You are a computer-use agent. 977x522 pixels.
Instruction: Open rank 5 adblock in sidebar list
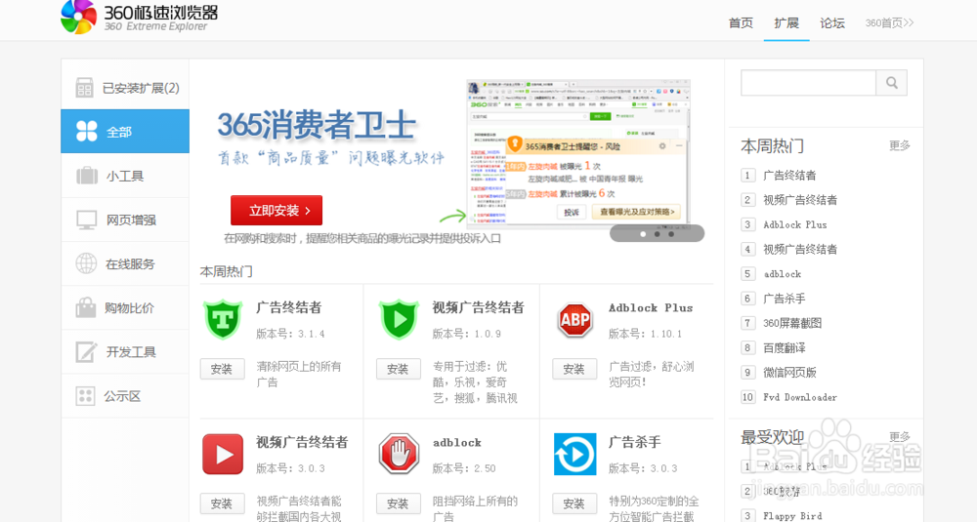(x=783, y=274)
